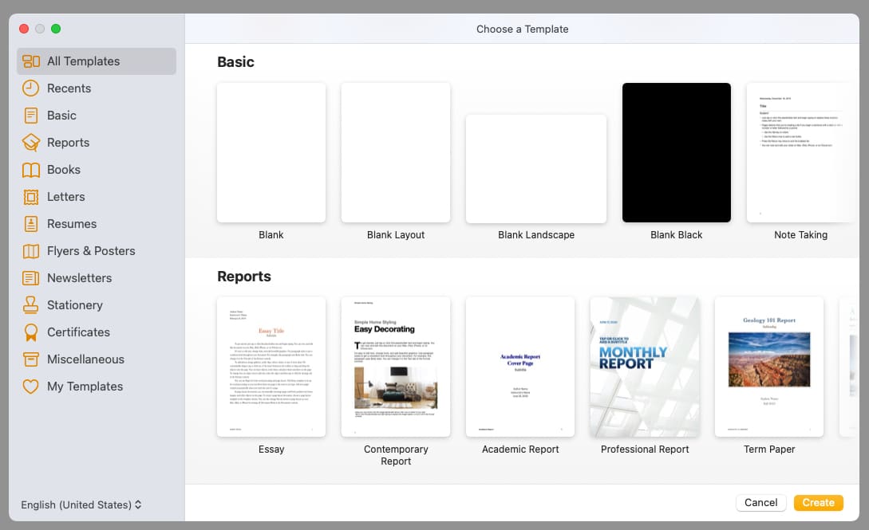This screenshot has height=530, width=869.
Task: Select the Certificates ribbon icon
Action: point(30,332)
